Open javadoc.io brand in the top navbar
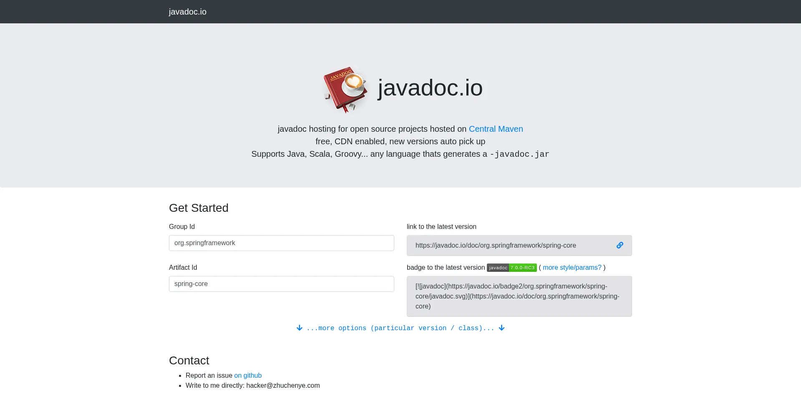Viewport: 801px width, 414px height. point(187,12)
